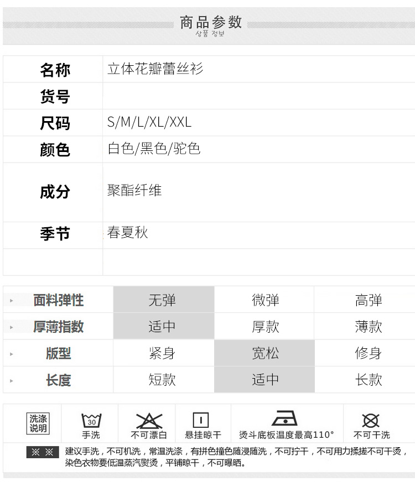Viewport: 415px width, 482px height.
Task: Click the 名称 row label
Action: pos(55,70)
